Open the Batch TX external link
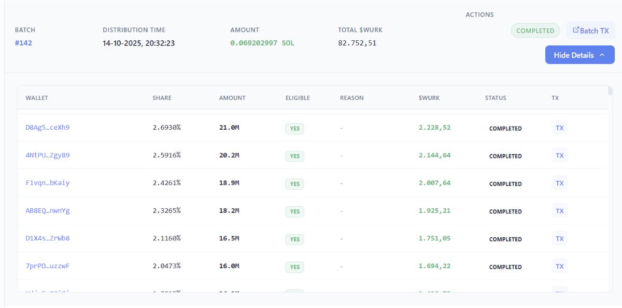This screenshot has height=308, width=622. 590,30
